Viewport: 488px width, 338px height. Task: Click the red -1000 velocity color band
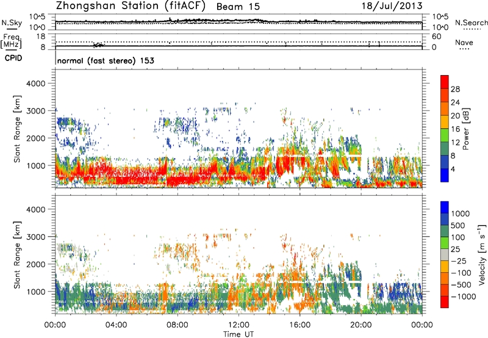pos(445,302)
